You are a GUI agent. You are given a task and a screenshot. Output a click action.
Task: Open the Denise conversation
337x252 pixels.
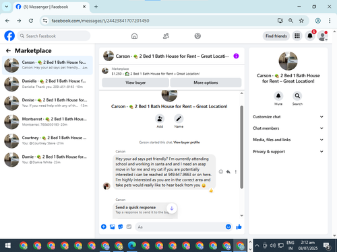pyautogui.click(x=47, y=103)
